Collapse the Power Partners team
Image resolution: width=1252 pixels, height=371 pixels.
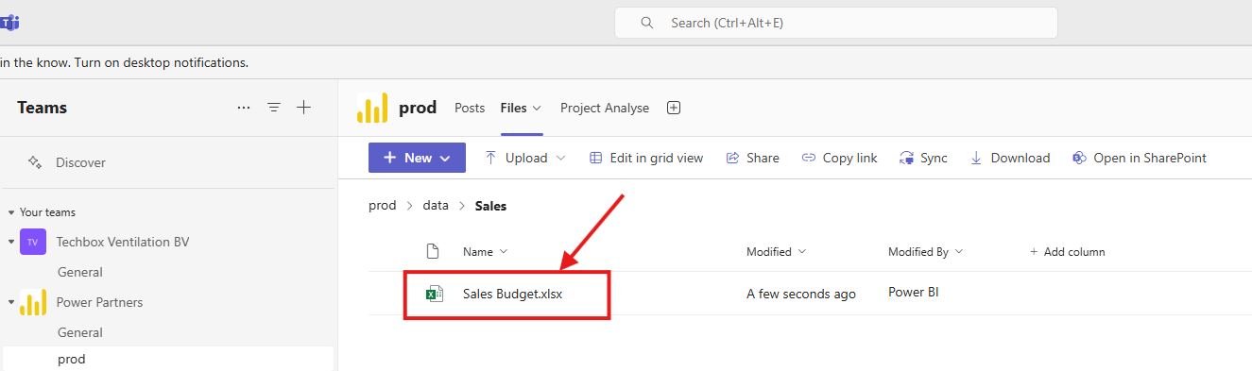point(11,302)
